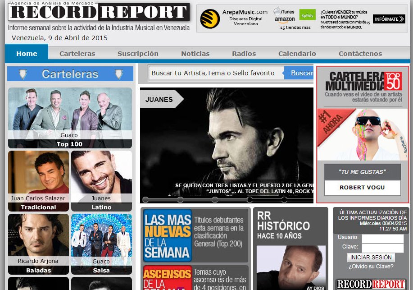This screenshot has width=413, height=290.
Task: Select the third carousel dot under the Juanes banner
Action: (215, 199)
